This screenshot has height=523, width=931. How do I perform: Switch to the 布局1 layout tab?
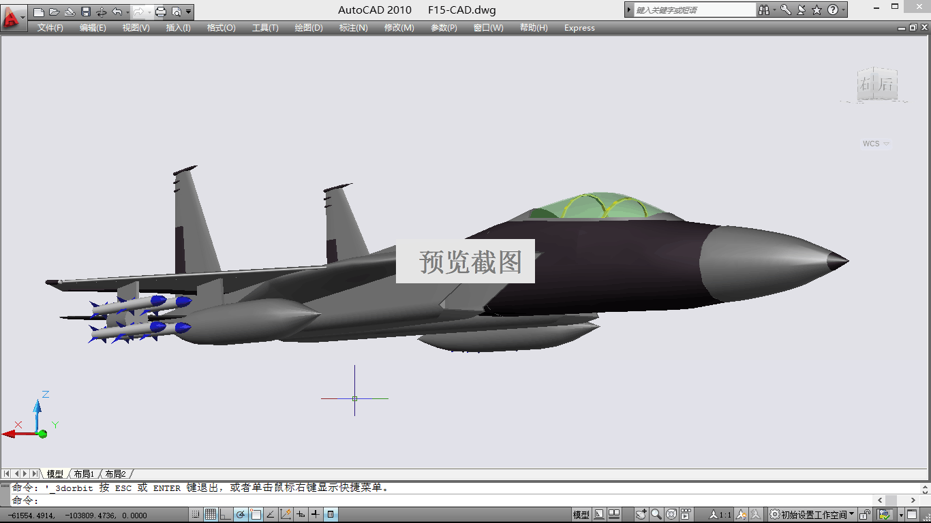(84, 474)
